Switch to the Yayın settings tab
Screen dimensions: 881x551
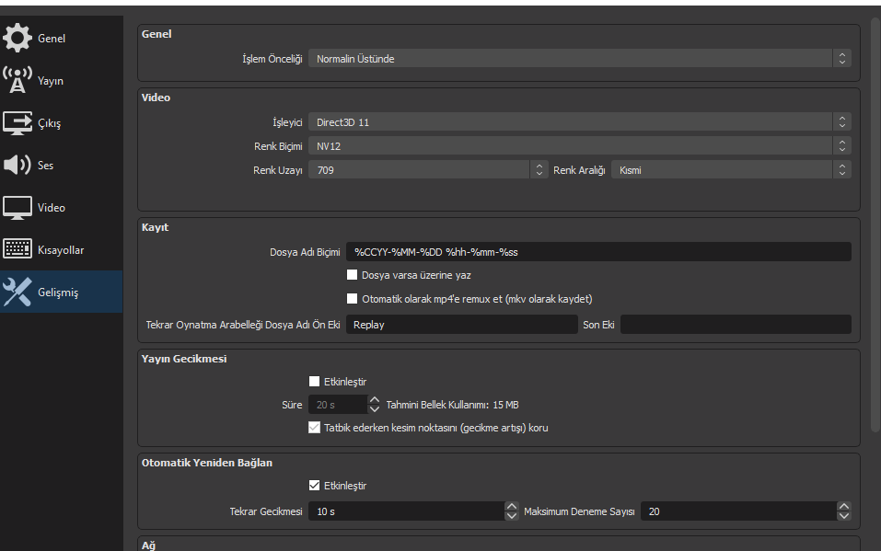click(x=51, y=81)
